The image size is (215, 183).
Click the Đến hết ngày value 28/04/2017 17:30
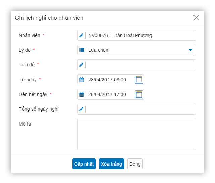[x=107, y=94]
